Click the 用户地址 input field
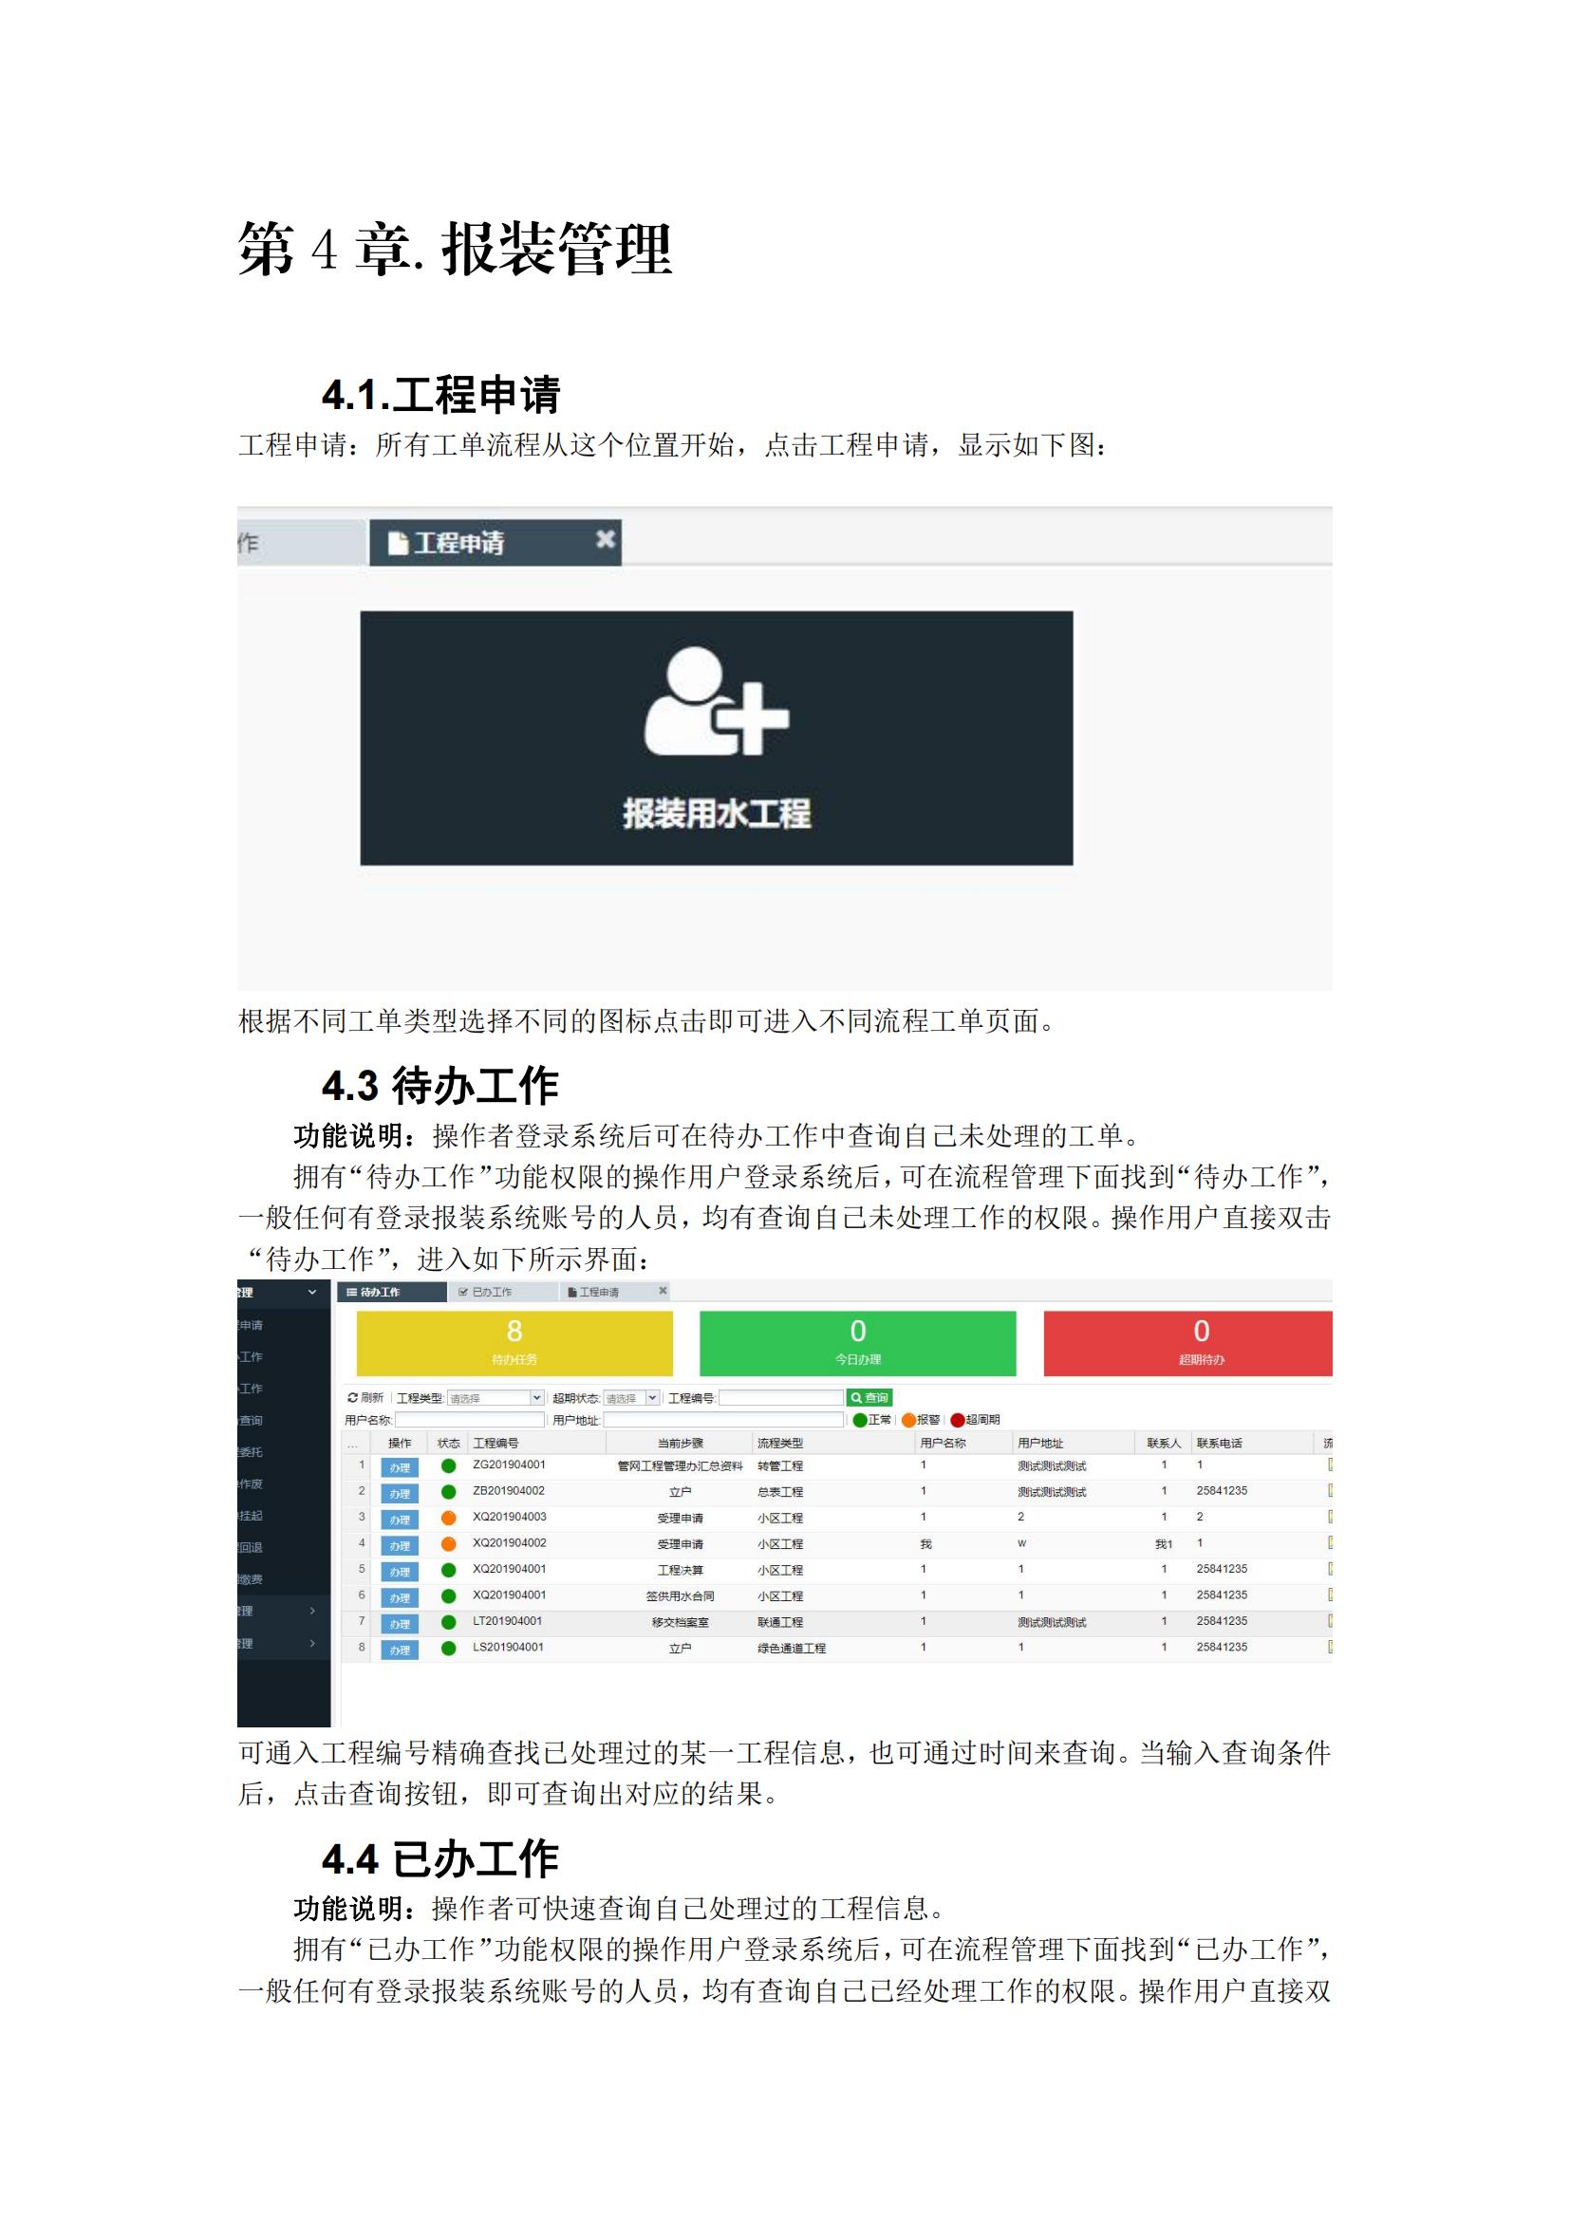1570x2220 pixels. (x=723, y=1421)
